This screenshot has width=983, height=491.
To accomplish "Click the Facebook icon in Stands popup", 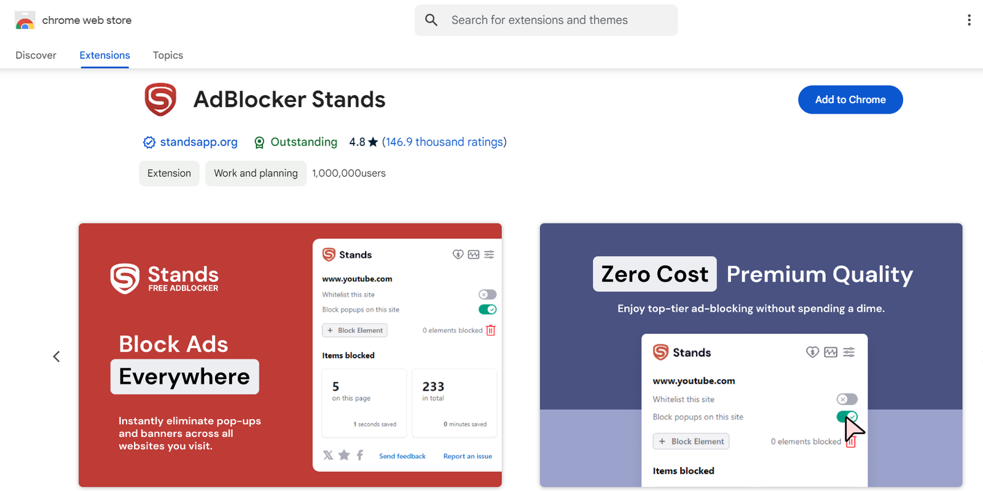I will (x=360, y=455).
